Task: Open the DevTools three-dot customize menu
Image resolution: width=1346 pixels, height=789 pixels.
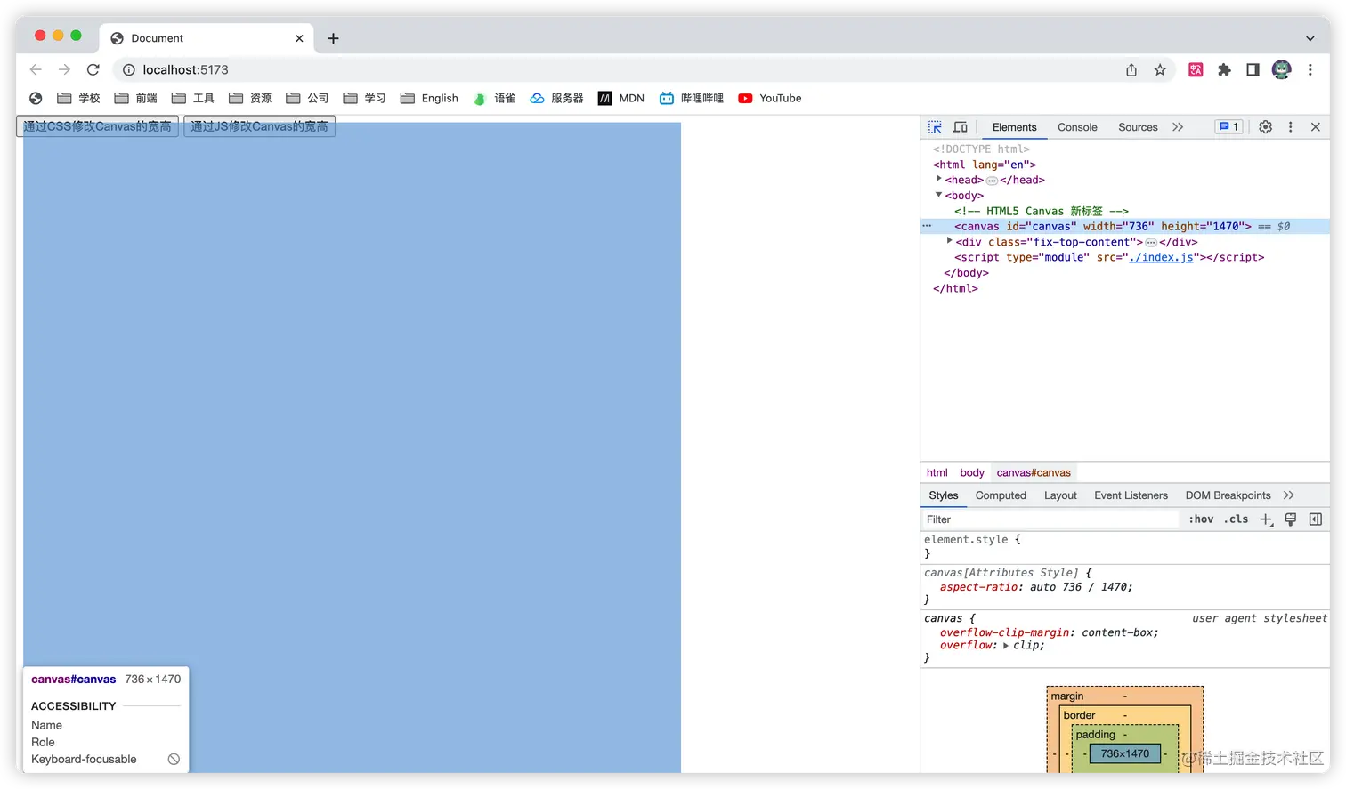Action: click(1290, 127)
